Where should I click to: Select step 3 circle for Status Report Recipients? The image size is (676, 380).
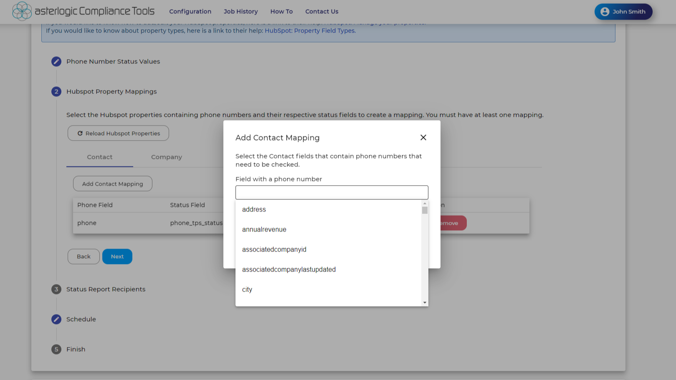pos(56,289)
